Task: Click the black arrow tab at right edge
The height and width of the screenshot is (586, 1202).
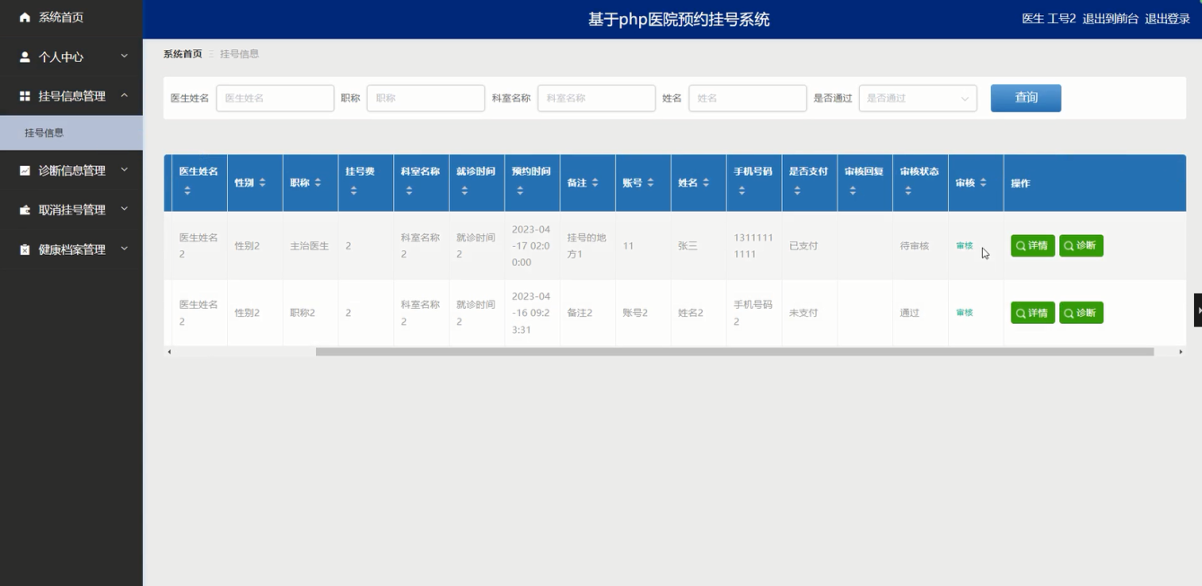Action: point(1198,310)
